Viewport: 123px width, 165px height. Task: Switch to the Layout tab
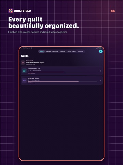pos(63,51)
